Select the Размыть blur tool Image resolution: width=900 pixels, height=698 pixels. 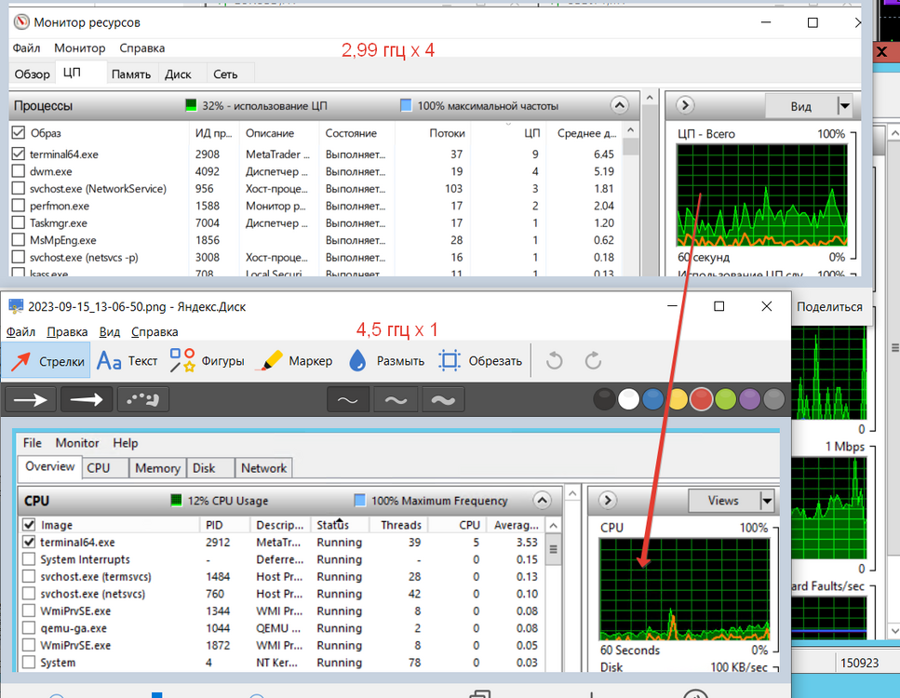(386, 361)
